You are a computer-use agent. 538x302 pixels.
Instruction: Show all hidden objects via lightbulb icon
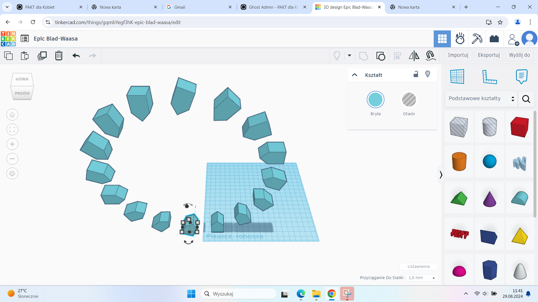tap(337, 56)
